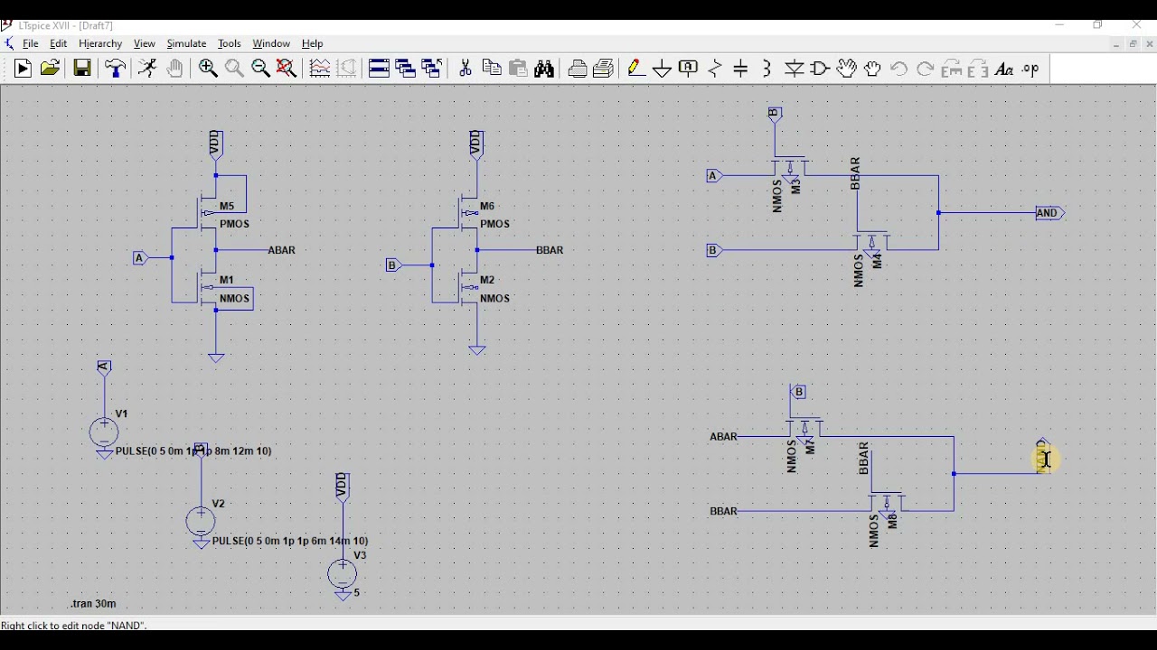The height and width of the screenshot is (650, 1157).
Task: Tile windows using the toolbar icon
Action: pyautogui.click(x=380, y=69)
